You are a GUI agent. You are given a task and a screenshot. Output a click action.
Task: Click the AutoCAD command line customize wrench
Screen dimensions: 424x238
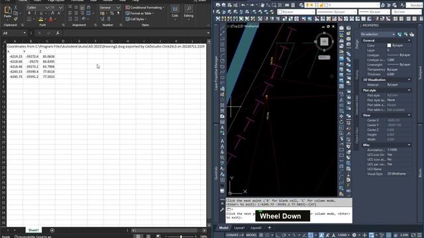point(223,209)
